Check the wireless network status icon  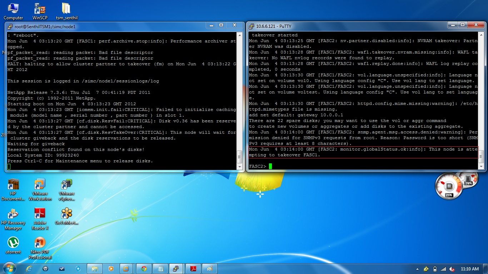point(443,269)
